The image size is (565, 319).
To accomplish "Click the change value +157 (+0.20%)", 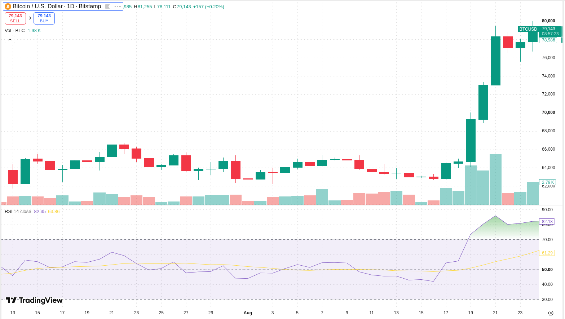I will [208, 7].
